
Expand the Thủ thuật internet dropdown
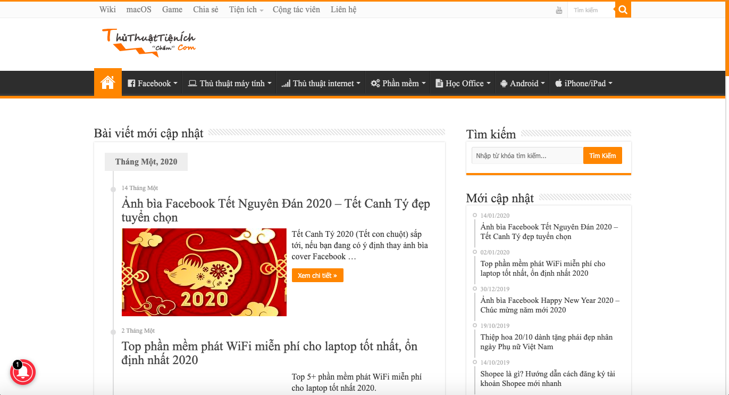pos(321,83)
